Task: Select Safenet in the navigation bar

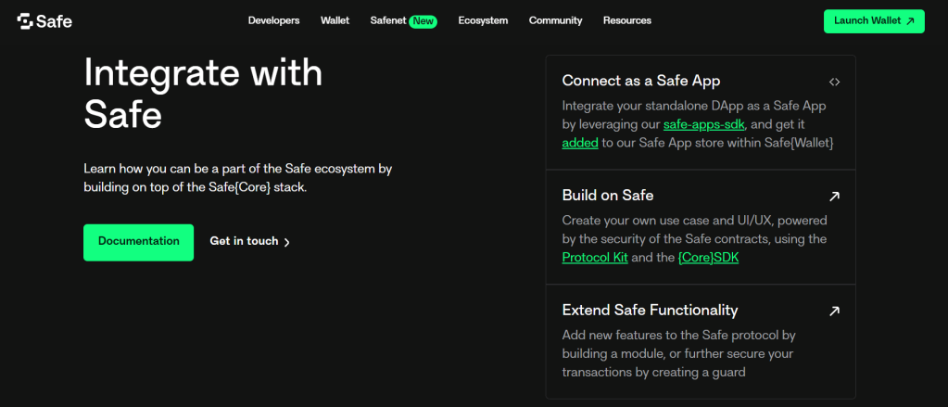Action: pyautogui.click(x=386, y=20)
